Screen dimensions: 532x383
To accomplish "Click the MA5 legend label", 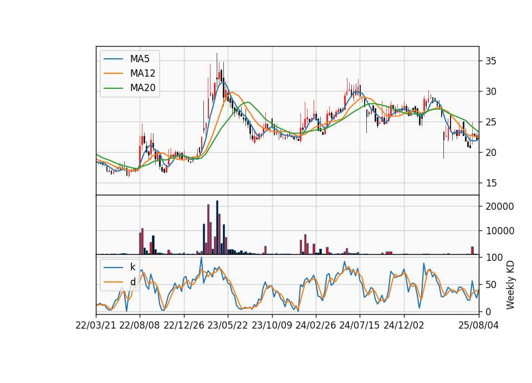I will click(x=140, y=59).
